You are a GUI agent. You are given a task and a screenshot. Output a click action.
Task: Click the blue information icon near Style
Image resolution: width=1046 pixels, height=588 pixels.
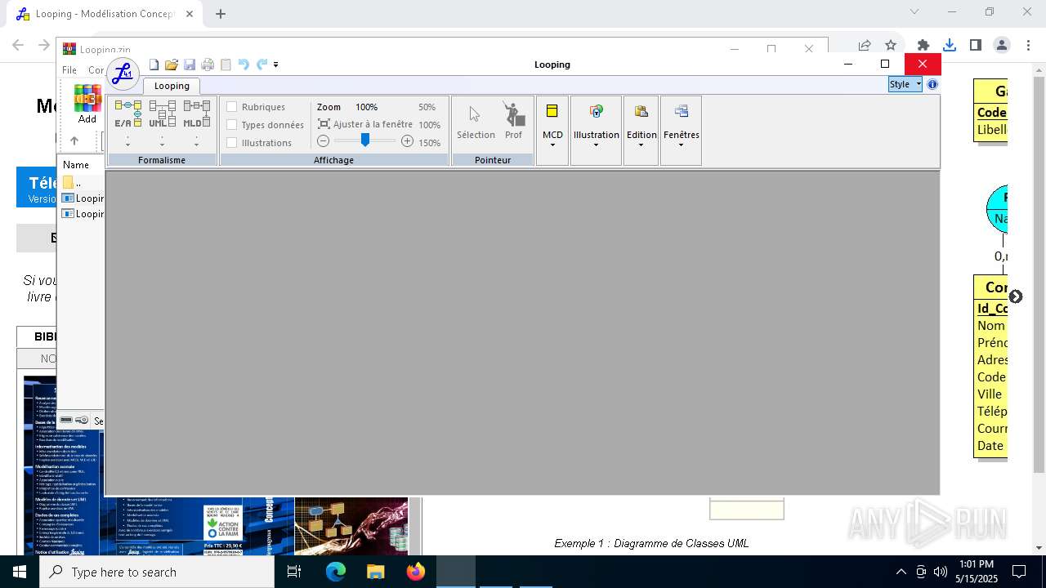coord(932,84)
